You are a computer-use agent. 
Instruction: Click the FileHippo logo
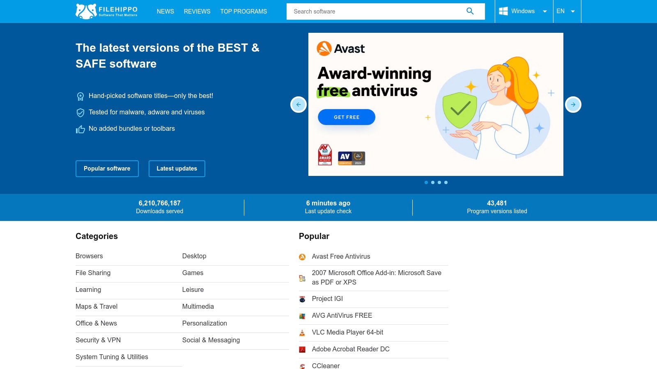tap(106, 11)
